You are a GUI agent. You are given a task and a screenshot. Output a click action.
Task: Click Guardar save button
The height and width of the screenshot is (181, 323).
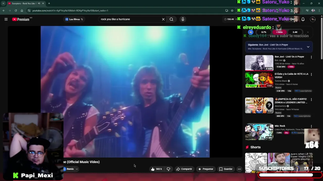click(226, 169)
